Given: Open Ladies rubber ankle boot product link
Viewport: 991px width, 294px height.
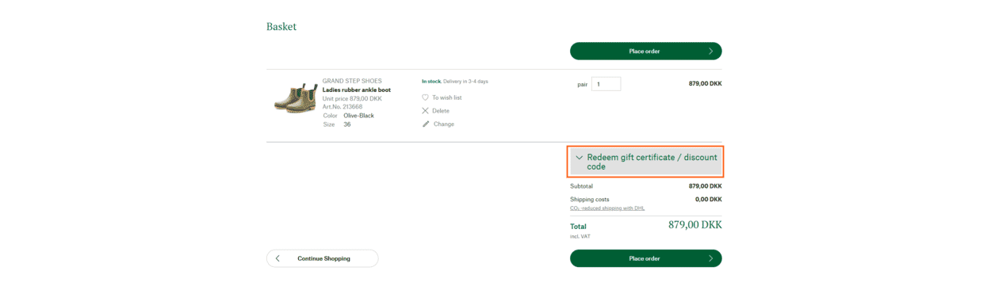Looking at the screenshot, I should click(357, 90).
